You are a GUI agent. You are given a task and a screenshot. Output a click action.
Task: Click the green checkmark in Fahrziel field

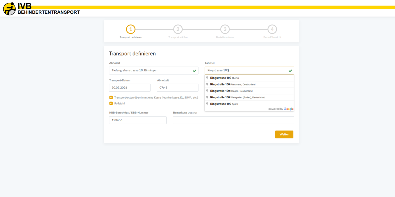coord(290,71)
